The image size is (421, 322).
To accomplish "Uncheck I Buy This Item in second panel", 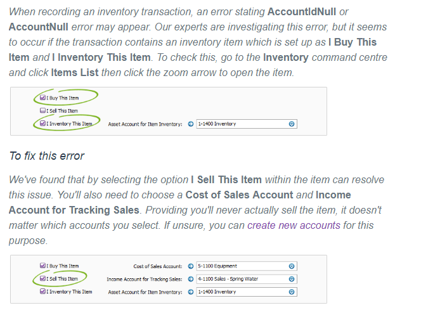I will coord(42,266).
